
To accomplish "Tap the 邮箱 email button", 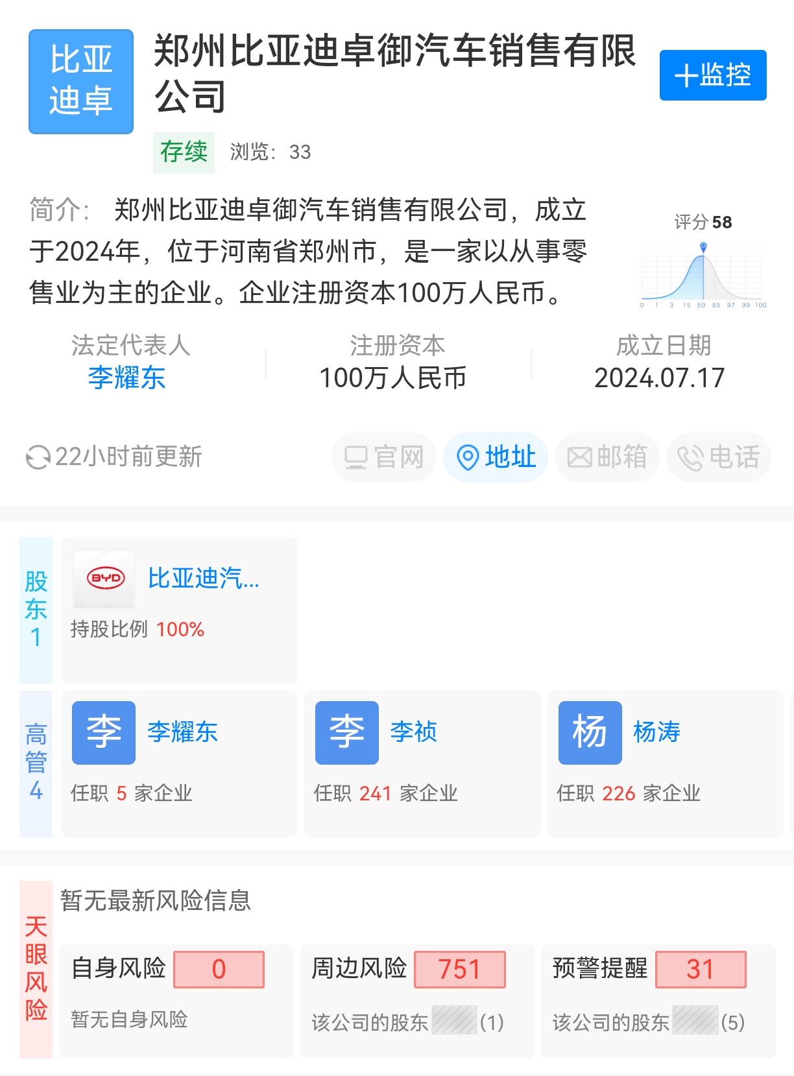I will [x=607, y=457].
